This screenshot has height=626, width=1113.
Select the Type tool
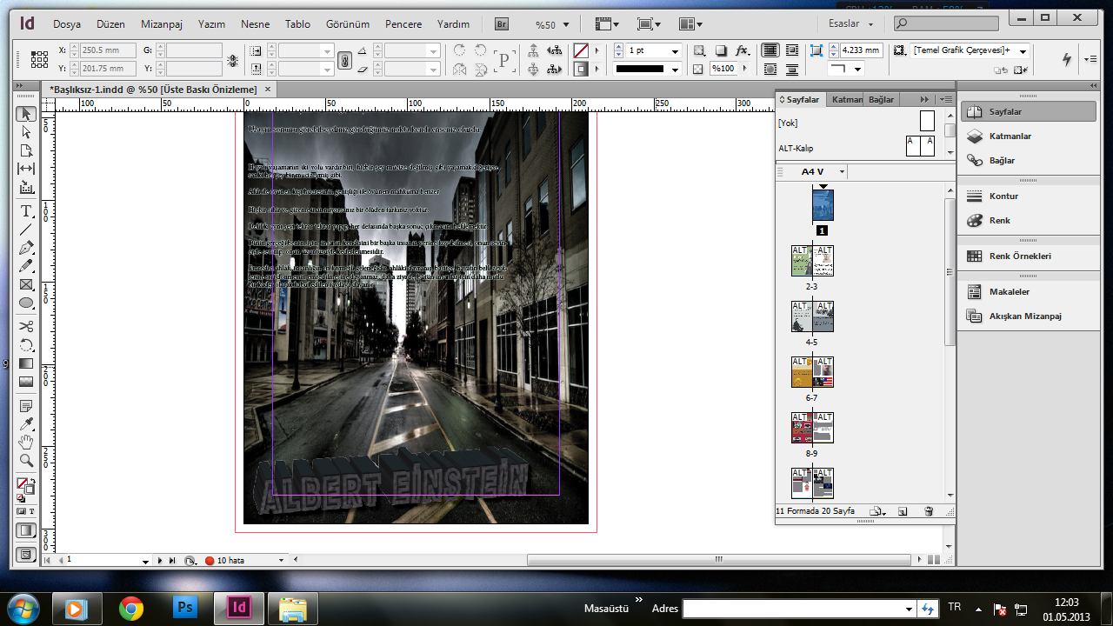pos(26,211)
